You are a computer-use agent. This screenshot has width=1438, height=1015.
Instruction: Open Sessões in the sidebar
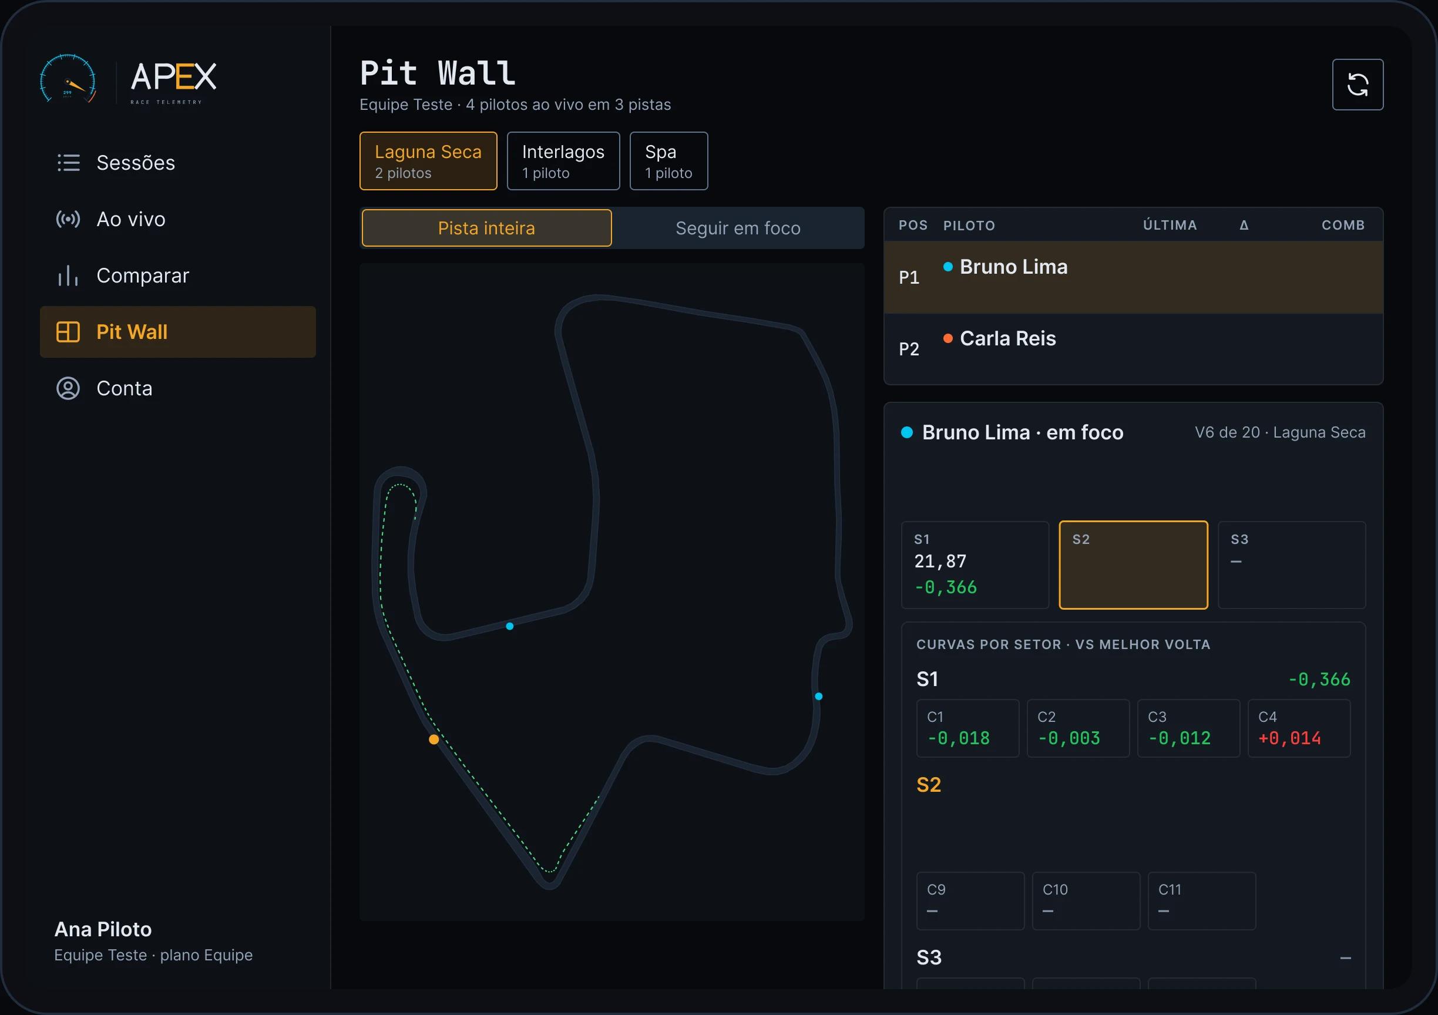pyautogui.click(x=178, y=163)
